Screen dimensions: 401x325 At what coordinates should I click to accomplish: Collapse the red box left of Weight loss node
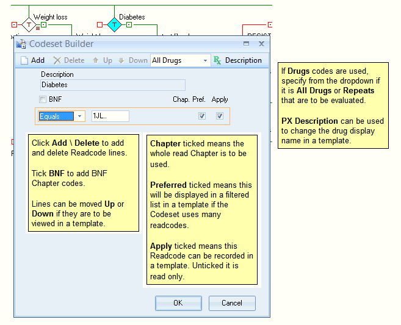click(x=14, y=25)
